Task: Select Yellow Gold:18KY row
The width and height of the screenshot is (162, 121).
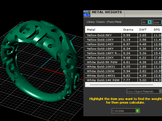Action: (x=124, y=49)
